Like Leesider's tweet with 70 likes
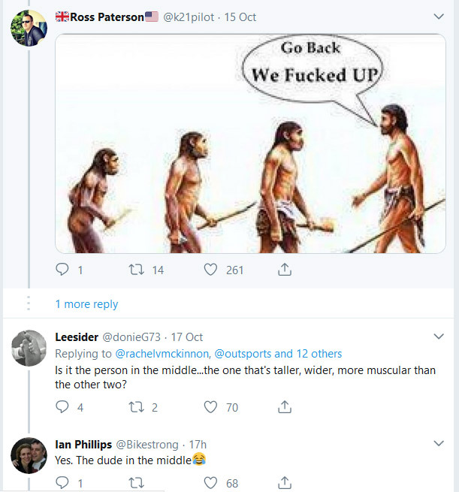The height and width of the screenshot is (492, 459). 211,407
